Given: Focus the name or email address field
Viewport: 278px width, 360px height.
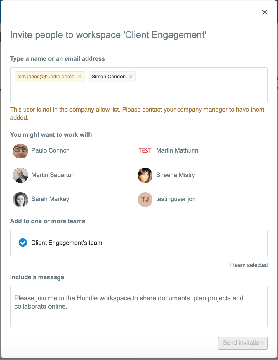Looking at the screenshot, I should coord(139,85).
